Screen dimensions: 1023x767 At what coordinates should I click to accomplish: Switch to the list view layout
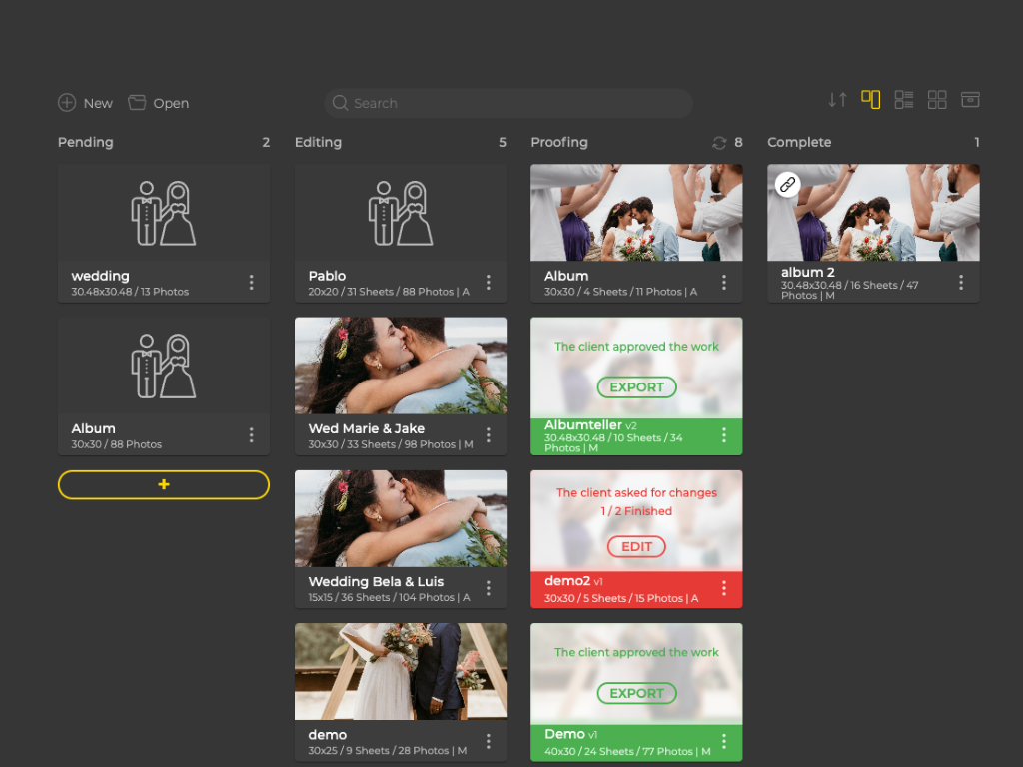coord(903,100)
